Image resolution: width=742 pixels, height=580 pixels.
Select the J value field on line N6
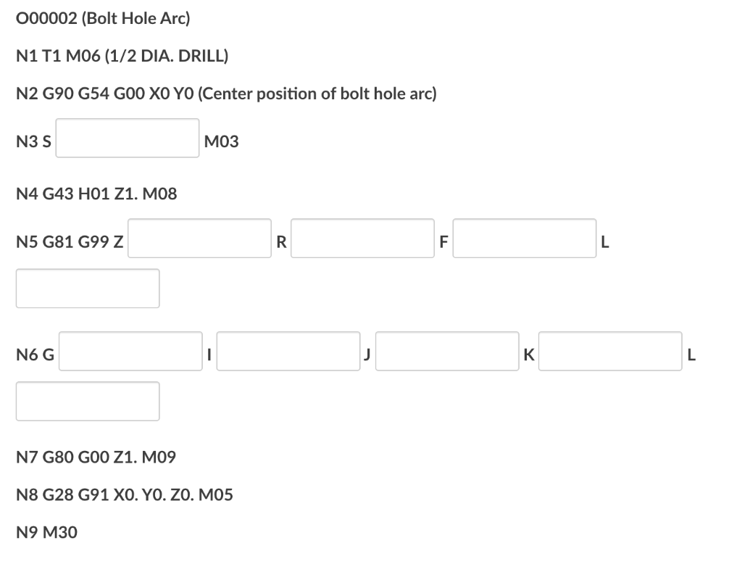[446, 351]
